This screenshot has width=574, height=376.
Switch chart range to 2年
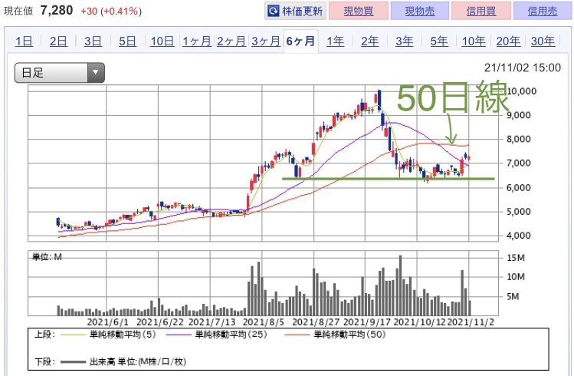369,41
